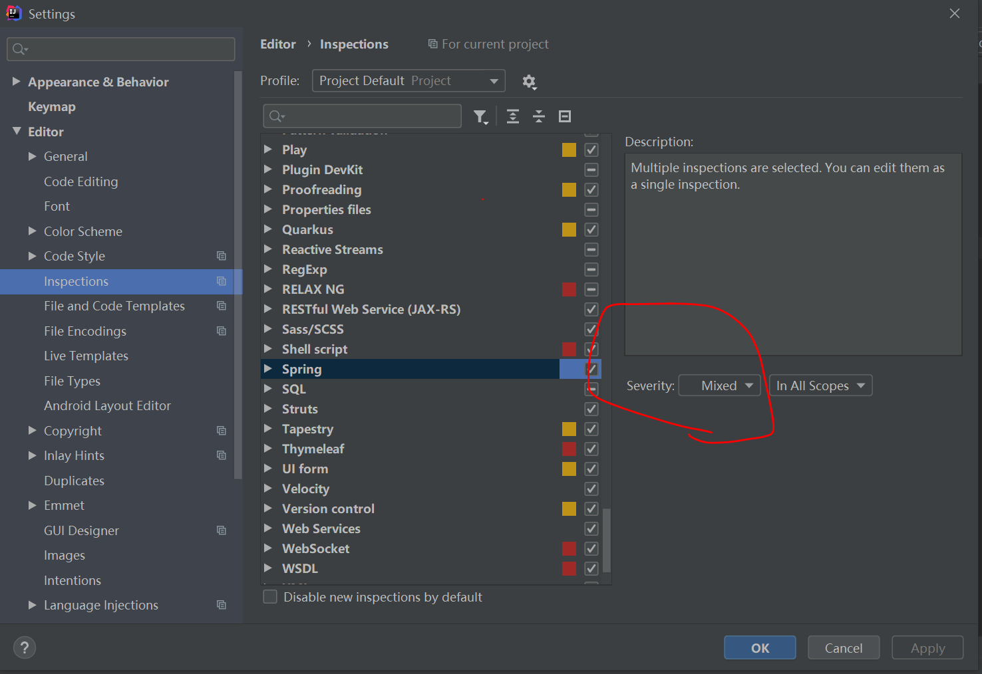Expand the Spring inspections group
The height and width of the screenshot is (674, 982).
point(268,368)
